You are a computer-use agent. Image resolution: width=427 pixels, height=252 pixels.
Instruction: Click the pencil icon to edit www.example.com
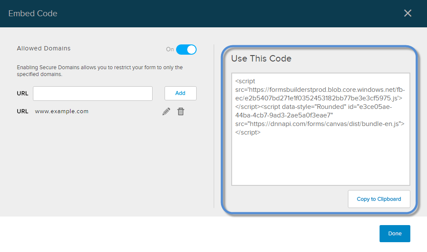pos(166,111)
